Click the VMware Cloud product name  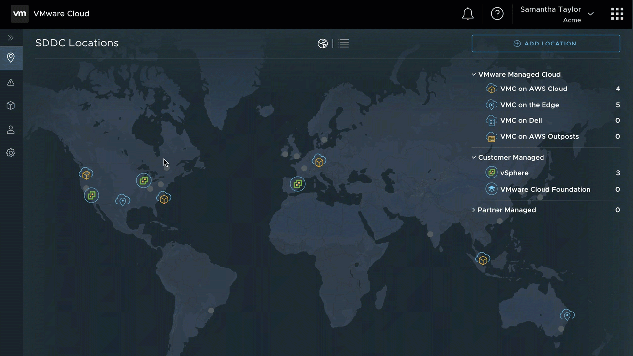coord(61,14)
